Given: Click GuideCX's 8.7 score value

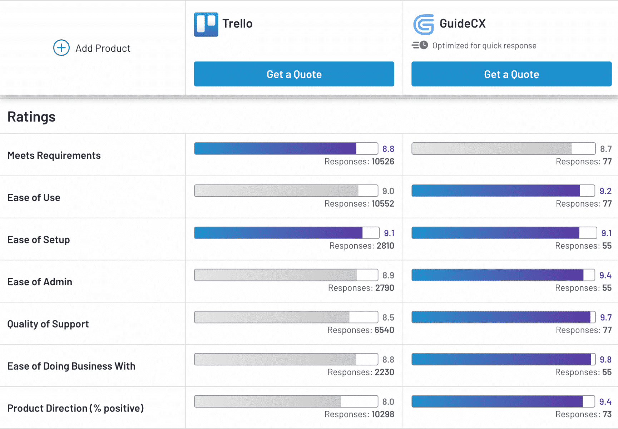Looking at the screenshot, I should [606, 149].
